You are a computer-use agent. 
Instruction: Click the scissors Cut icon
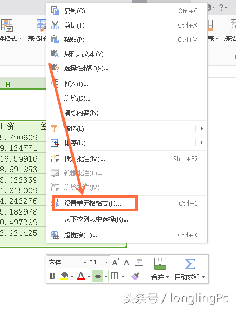(x=55, y=25)
